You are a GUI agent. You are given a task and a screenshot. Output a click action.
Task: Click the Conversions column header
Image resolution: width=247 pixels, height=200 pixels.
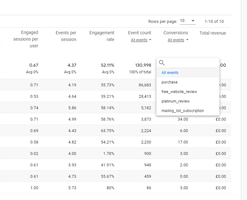(x=176, y=33)
